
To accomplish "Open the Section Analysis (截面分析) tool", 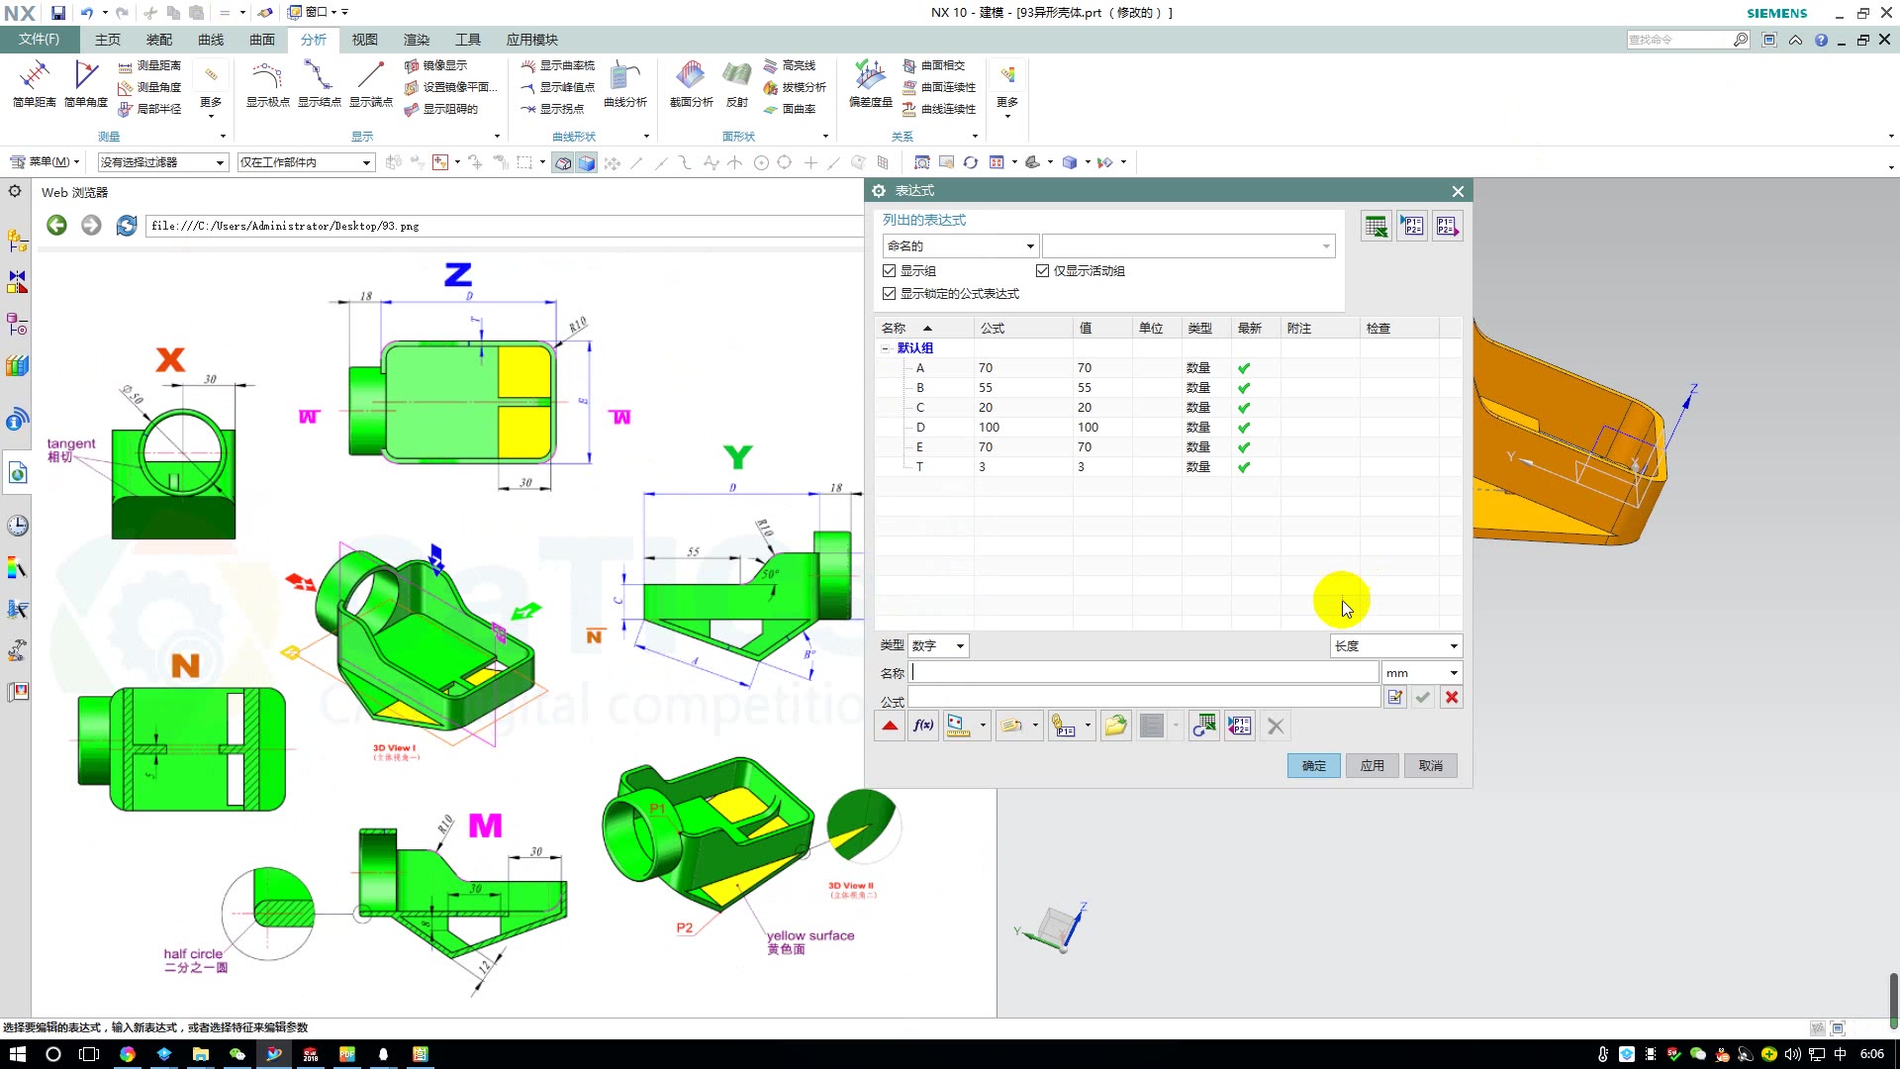I will point(691,81).
